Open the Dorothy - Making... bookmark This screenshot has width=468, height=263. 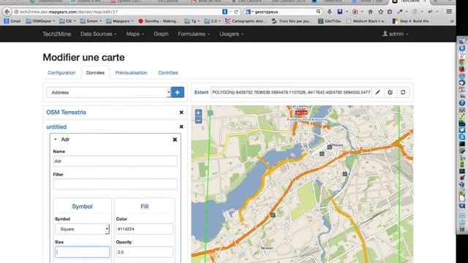159,21
